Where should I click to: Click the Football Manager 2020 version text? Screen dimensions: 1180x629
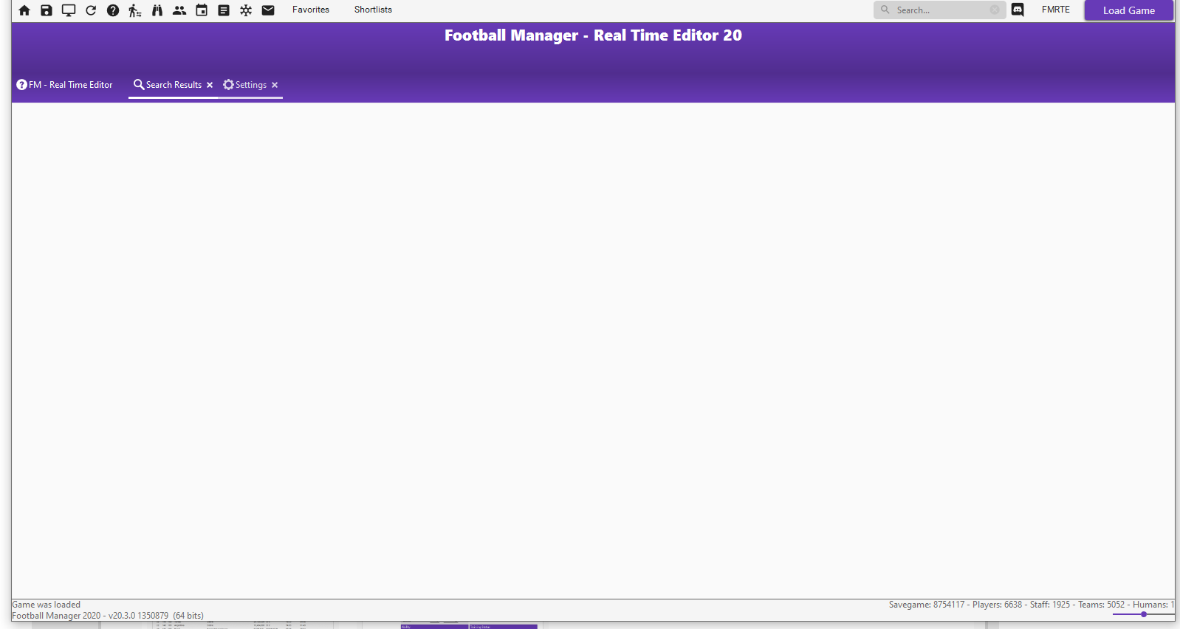click(x=108, y=616)
